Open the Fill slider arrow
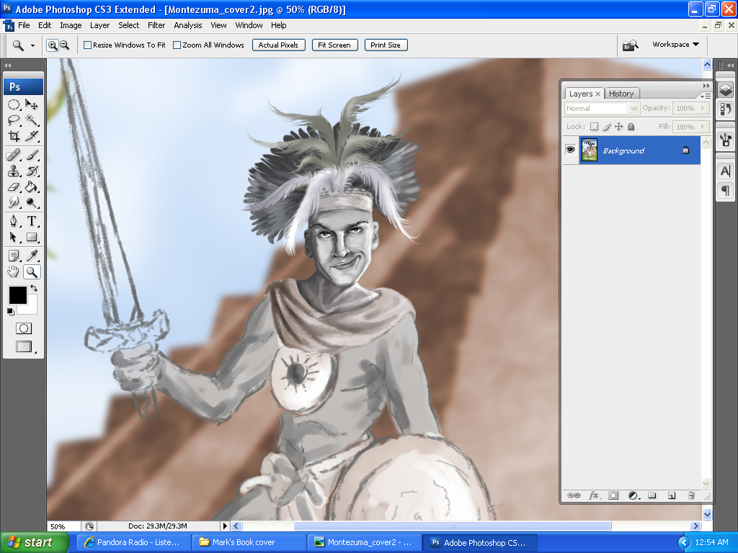Screen dimensions: 738x553 [x=703, y=127]
